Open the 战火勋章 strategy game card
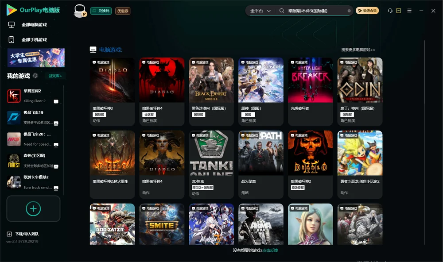The height and width of the screenshot is (262, 443). click(x=261, y=164)
